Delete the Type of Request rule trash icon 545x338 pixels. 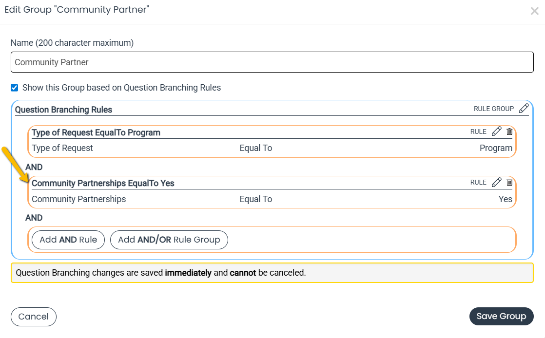coord(509,131)
